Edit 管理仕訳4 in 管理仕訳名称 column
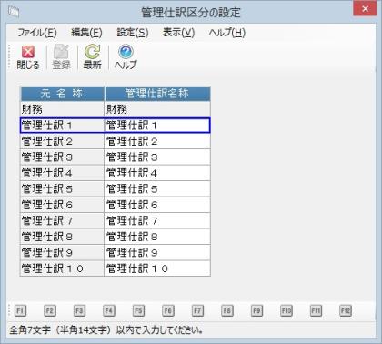Image resolution: width=382 pixels, height=344 pixels. tap(157, 173)
